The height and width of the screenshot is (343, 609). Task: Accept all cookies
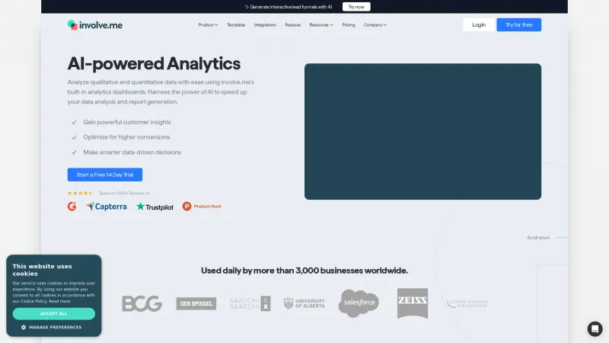click(x=53, y=313)
